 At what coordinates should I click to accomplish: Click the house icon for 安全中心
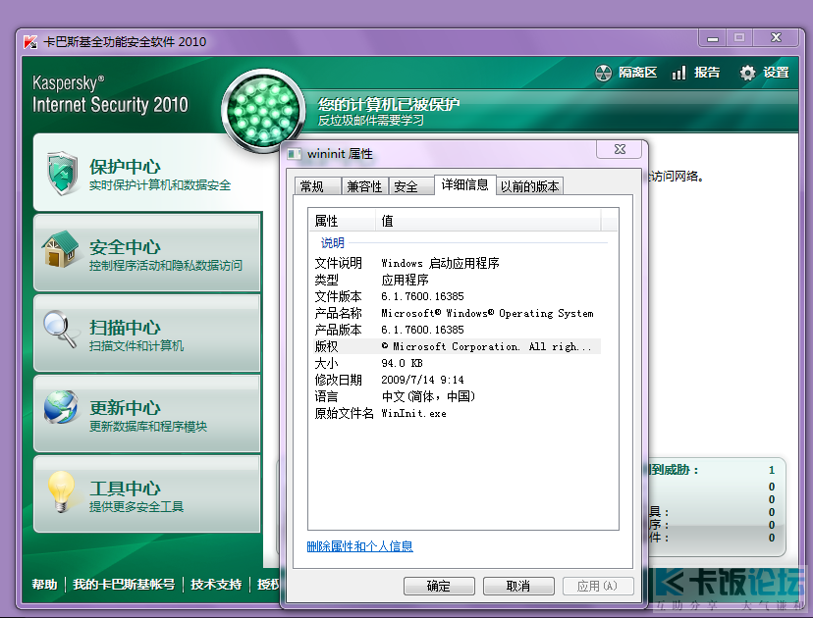pos(62,250)
